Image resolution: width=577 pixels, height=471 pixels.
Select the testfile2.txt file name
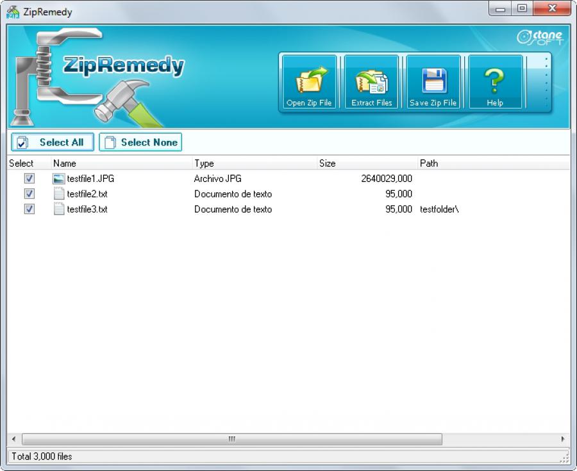(x=87, y=194)
